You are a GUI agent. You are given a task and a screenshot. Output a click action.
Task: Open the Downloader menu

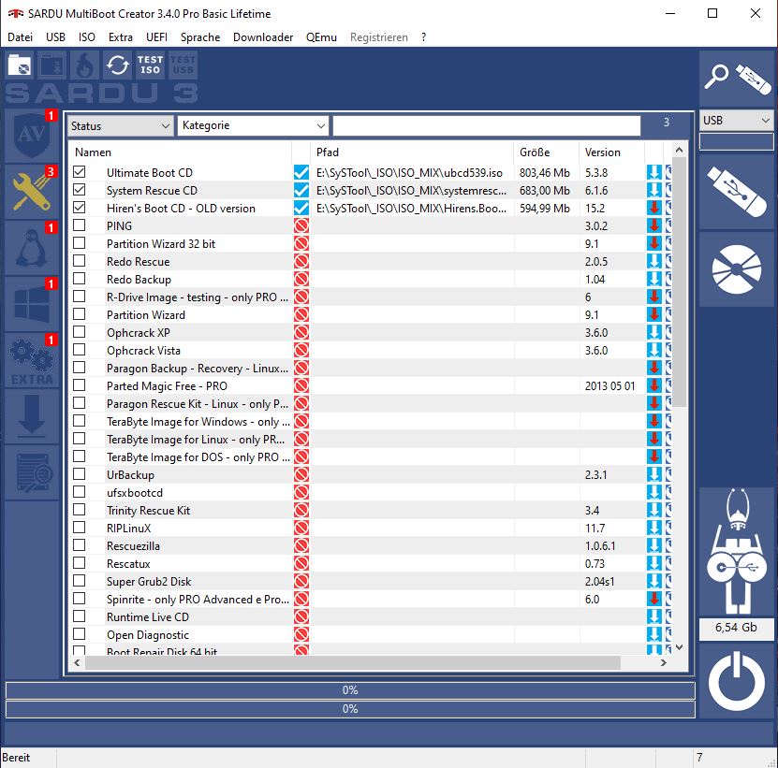coord(263,37)
